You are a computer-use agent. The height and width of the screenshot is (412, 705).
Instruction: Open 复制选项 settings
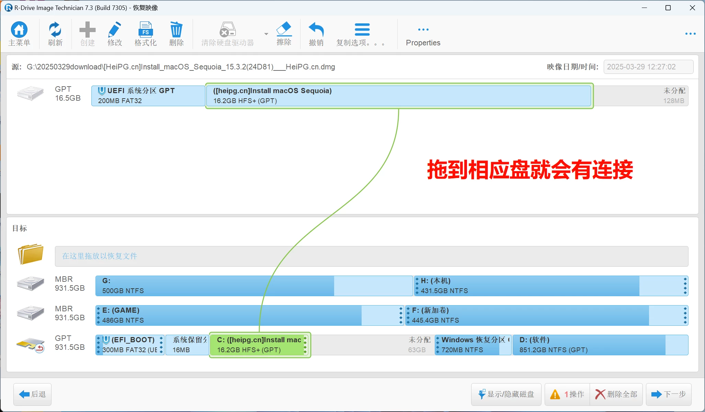pos(361,34)
